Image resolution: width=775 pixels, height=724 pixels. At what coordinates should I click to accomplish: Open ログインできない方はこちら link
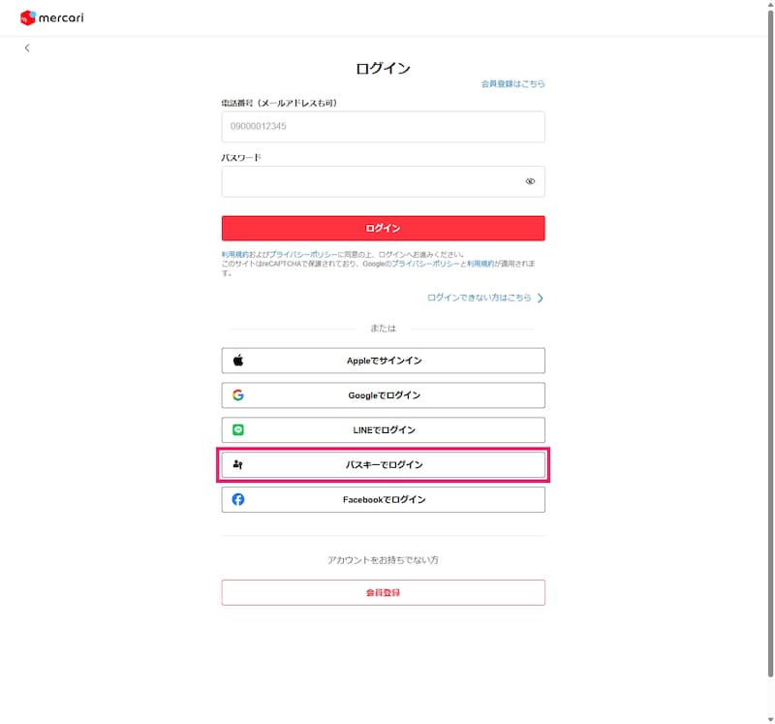479,298
